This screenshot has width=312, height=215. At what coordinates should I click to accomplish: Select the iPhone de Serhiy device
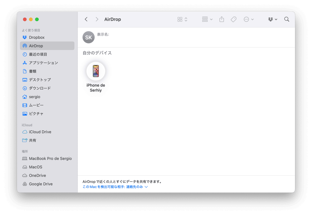coord(96,77)
